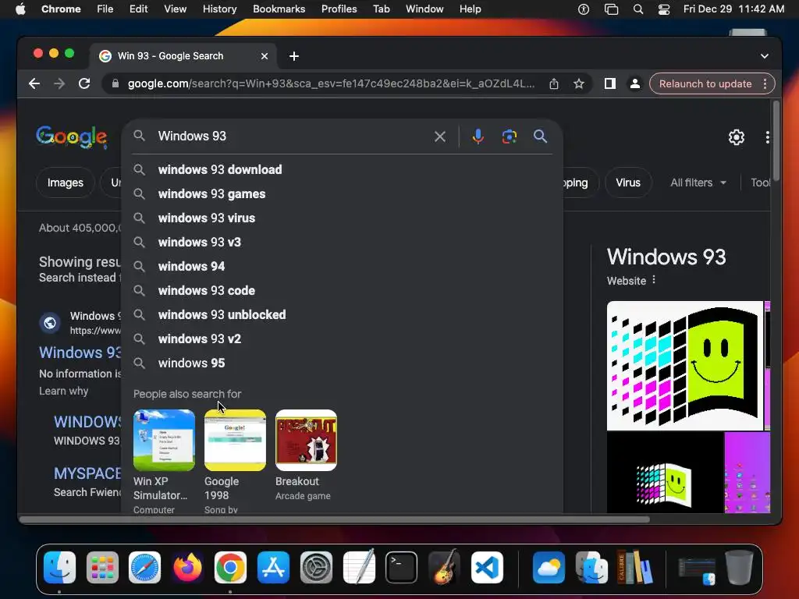The width and height of the screenshot is (799, 599).
Task: Choose suggestion windows 93 v2
Action: [342, 338]
